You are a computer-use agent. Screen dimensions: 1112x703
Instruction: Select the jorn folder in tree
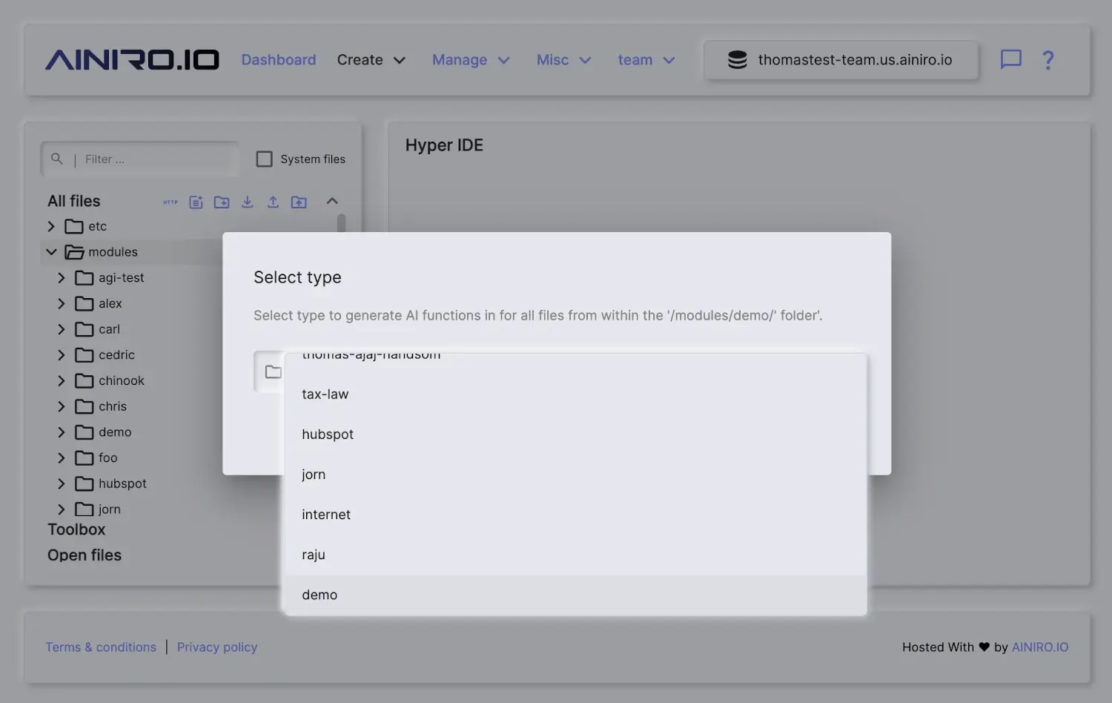98,509
